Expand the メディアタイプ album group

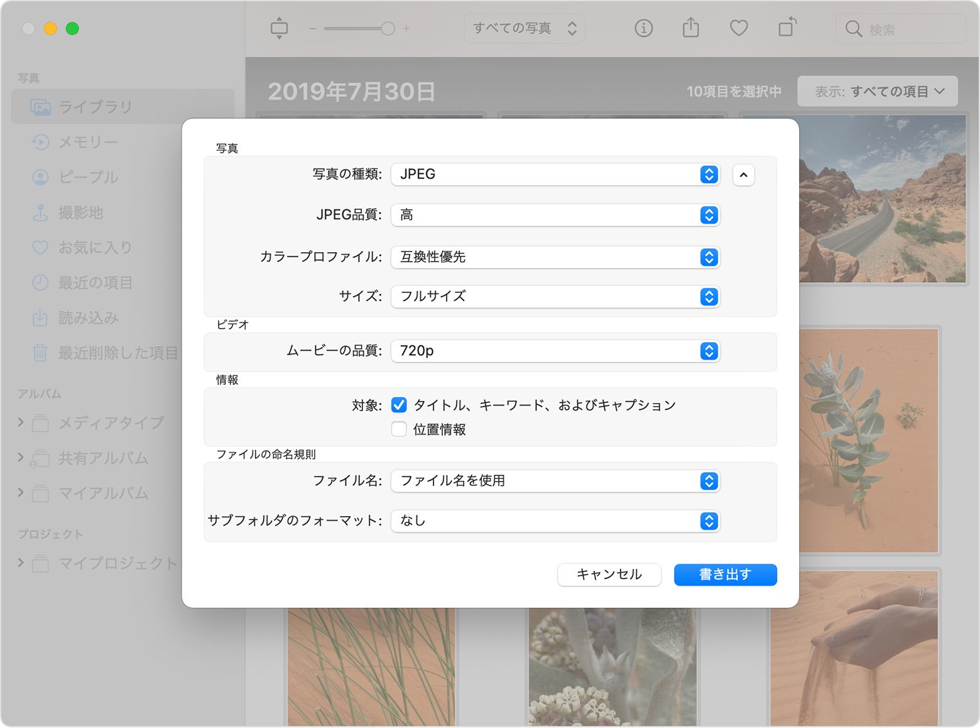[21, 422]
